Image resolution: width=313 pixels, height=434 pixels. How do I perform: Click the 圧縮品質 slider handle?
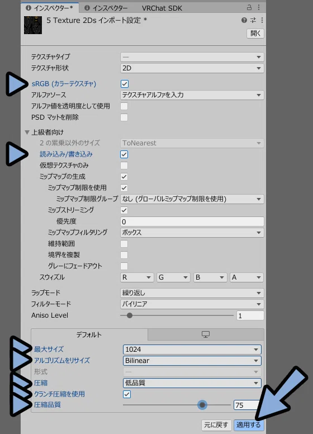(x=202, y=405)
